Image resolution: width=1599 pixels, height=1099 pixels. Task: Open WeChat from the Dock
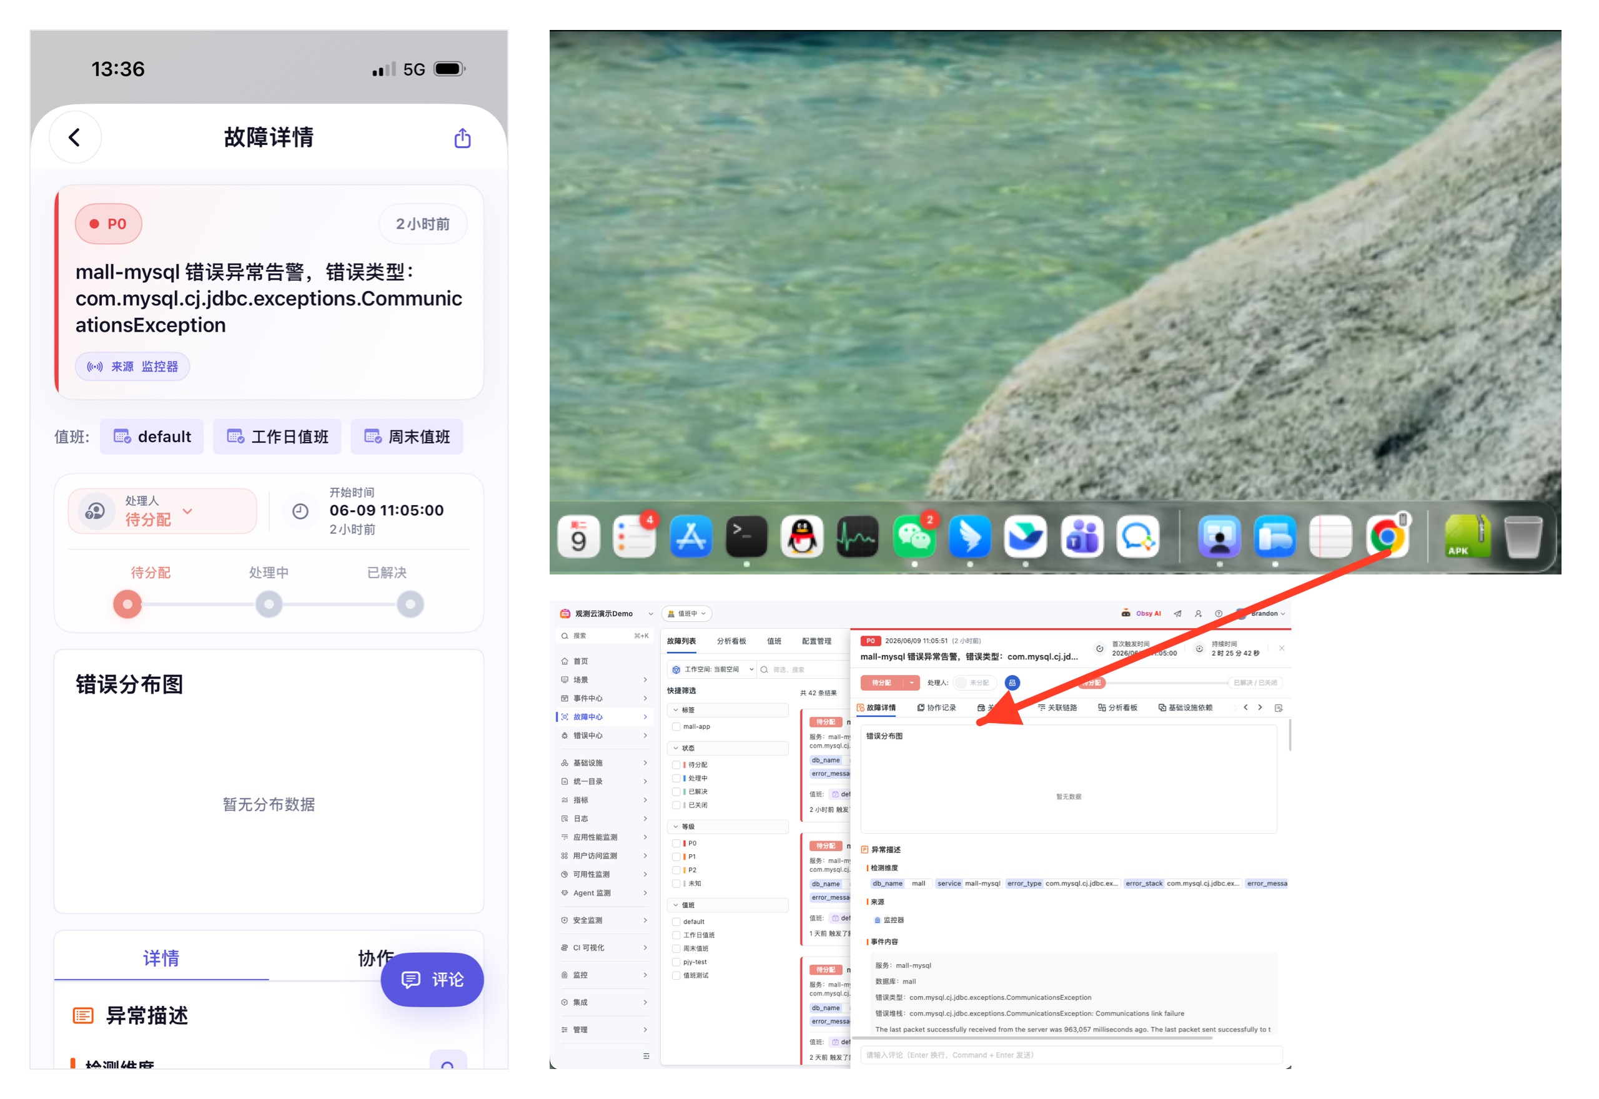tap(914, 536)
